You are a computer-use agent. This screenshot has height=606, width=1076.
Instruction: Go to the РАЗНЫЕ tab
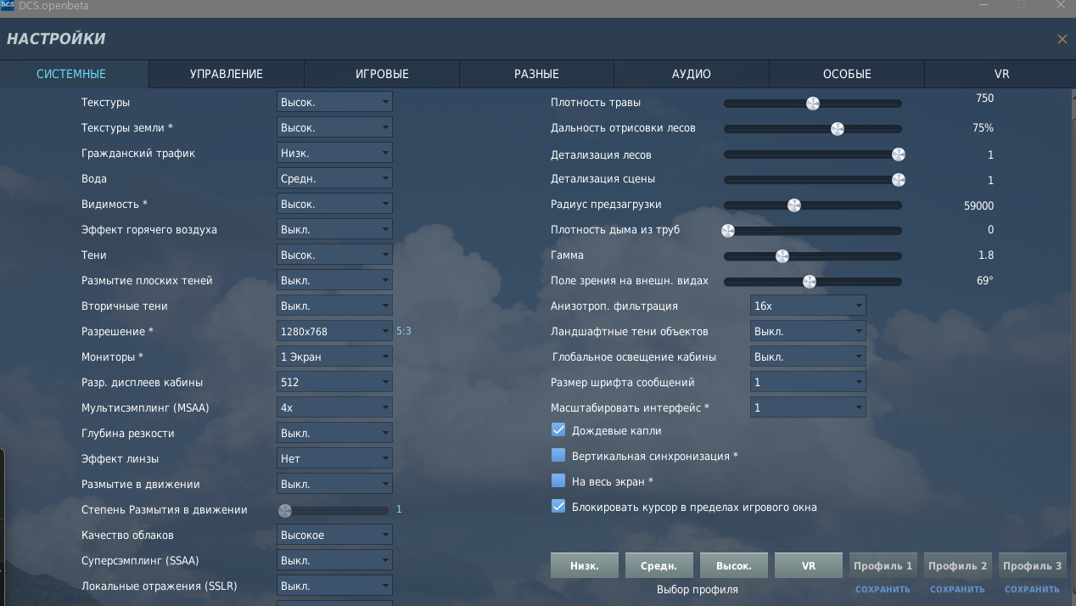coord(536,74)
